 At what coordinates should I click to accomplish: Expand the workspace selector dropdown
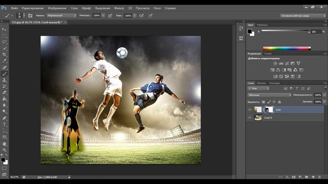[x=303, y=16]
